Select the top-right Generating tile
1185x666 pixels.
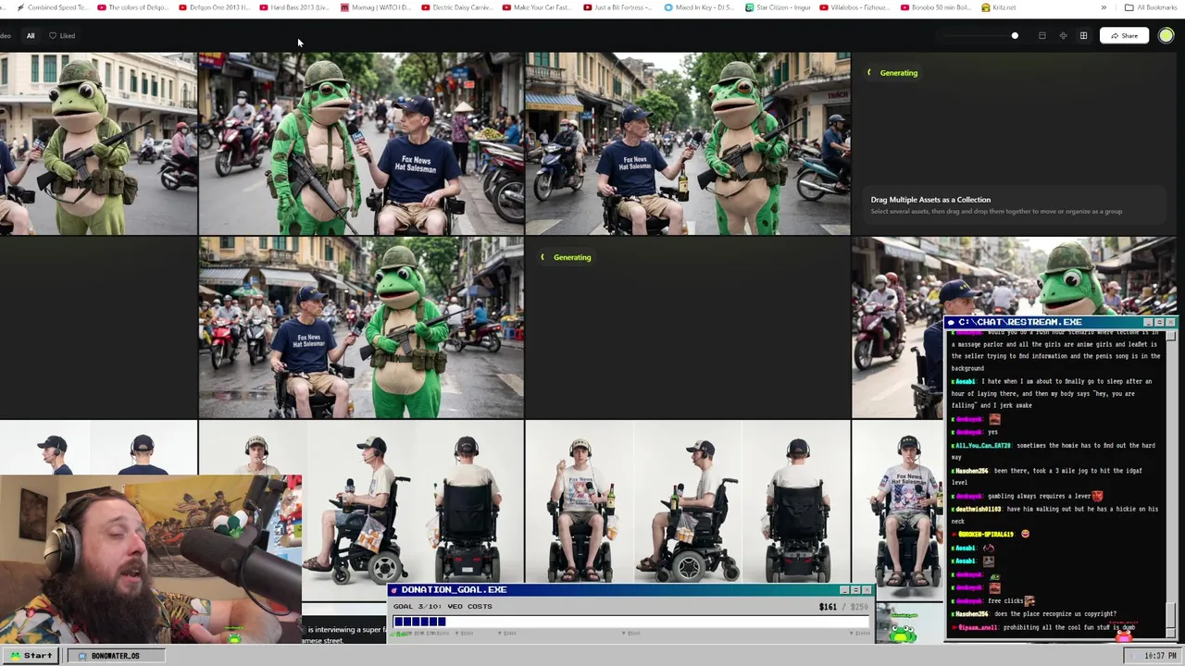[1014, 143]
